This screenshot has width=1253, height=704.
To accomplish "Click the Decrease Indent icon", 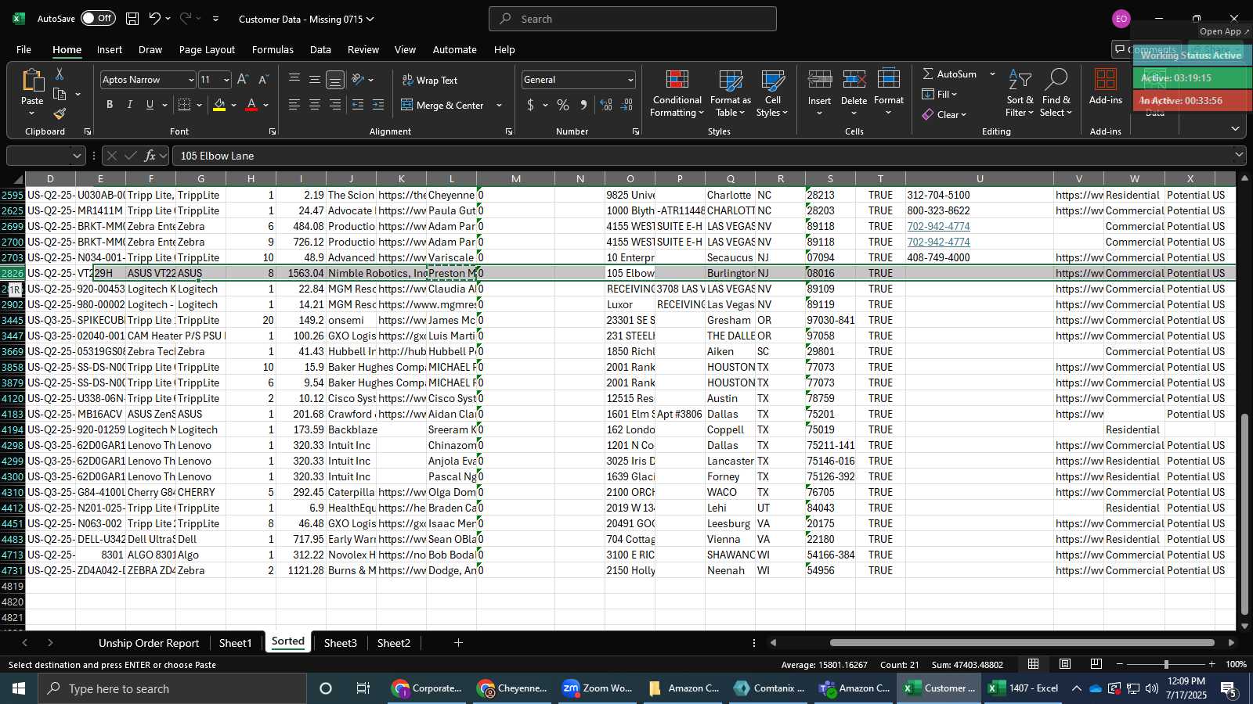I will click(x=358, y=105).
